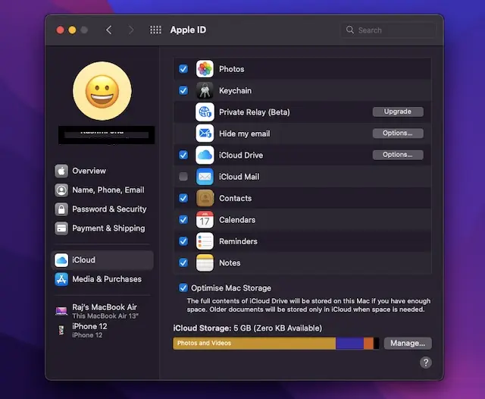Click the Private Relay globe icon

click(205, 112)
